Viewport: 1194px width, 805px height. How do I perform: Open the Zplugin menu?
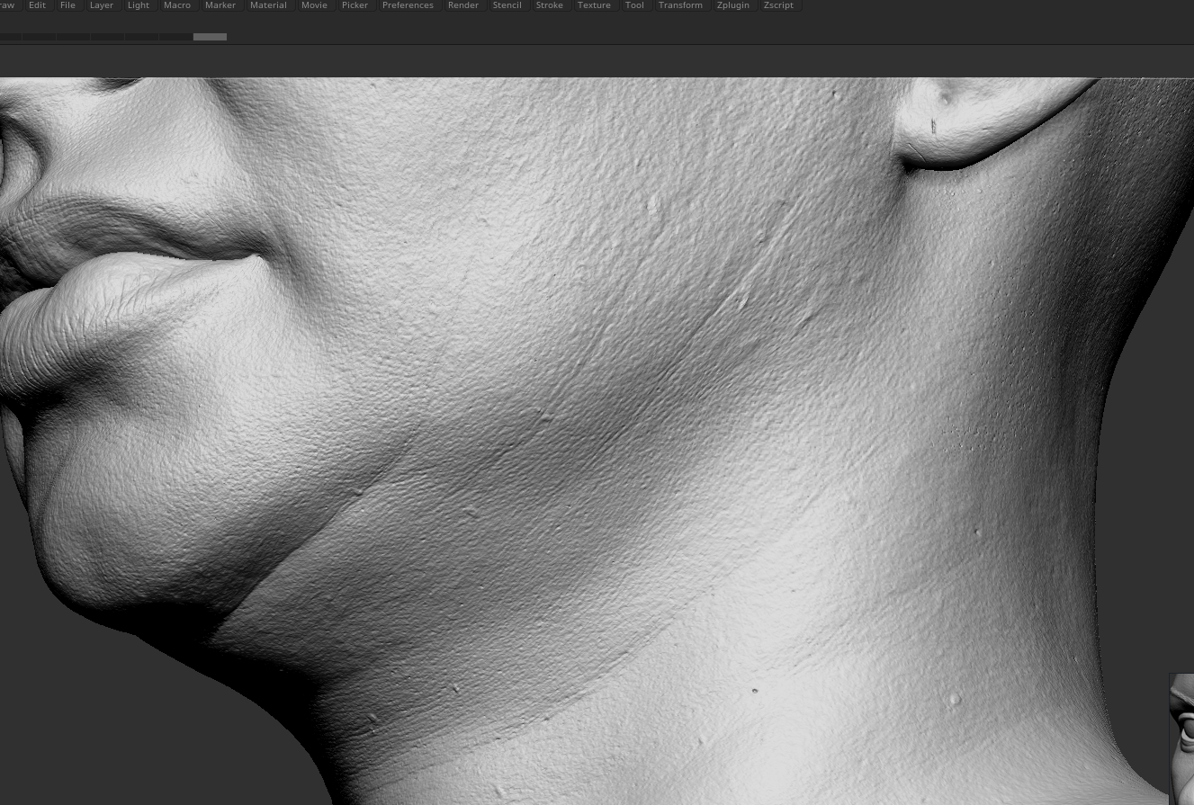click(733, 5)
